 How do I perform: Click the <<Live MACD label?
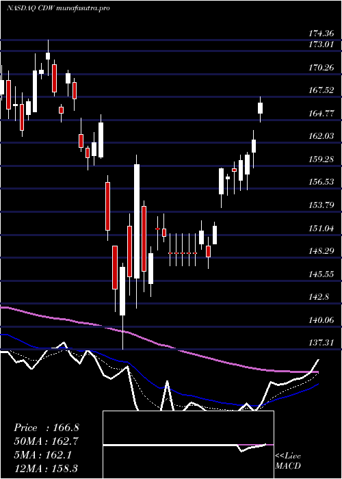(x=288, y=461)
